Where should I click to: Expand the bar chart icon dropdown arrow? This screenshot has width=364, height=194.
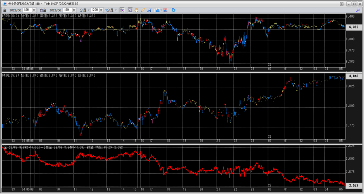pos(161,10)
